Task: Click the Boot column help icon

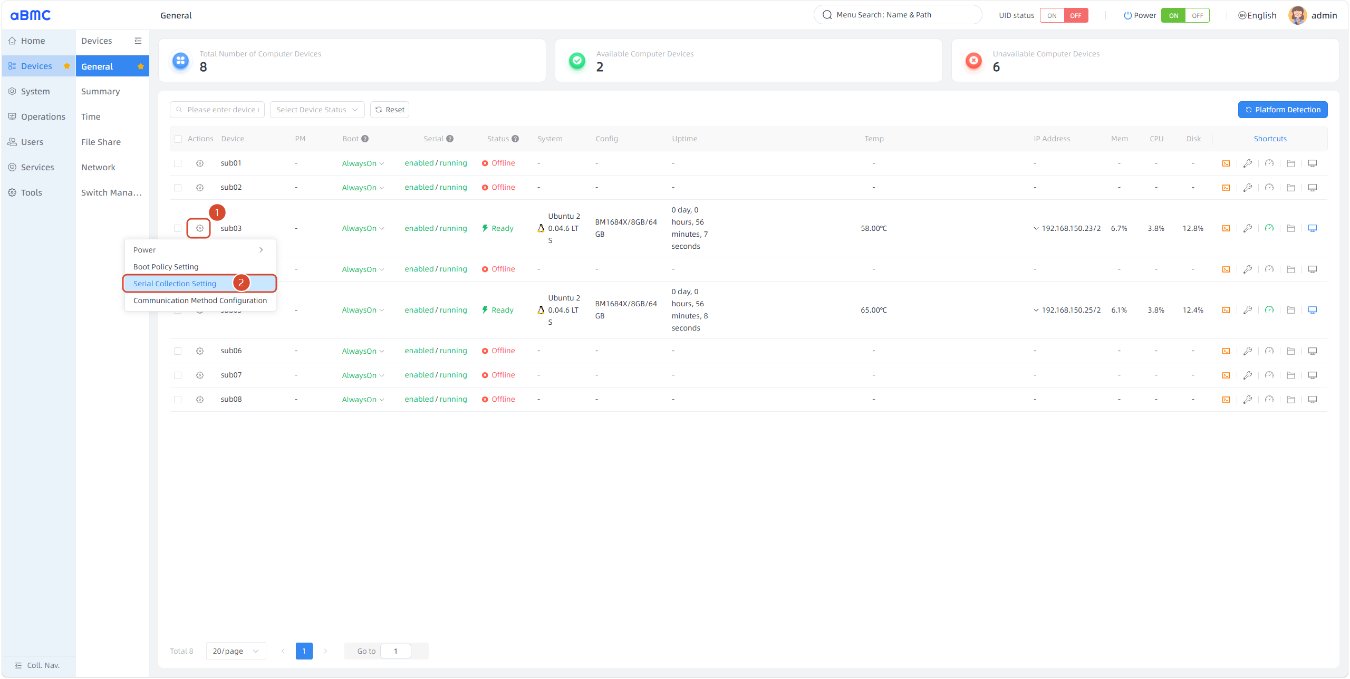Action: (365, 139)
